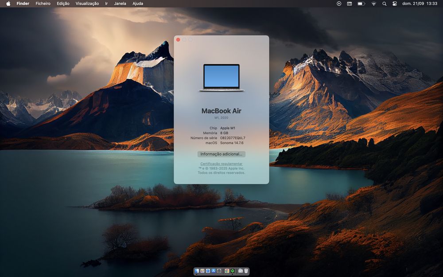
Task: Open Google Chrome from the Dock
Action: [x=227, y=271]
